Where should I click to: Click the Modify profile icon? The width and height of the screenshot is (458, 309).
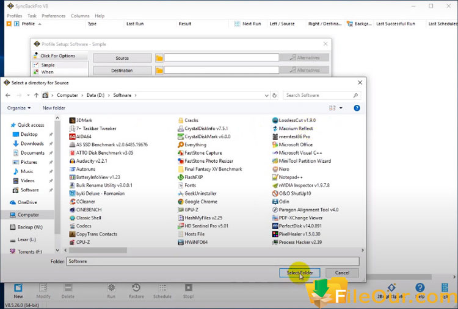[x=43, y=288]
